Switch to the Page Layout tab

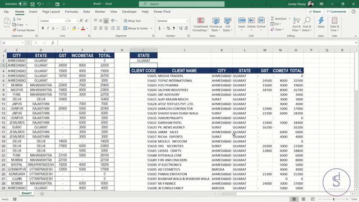pyautogui.click(x=51, y=11)
